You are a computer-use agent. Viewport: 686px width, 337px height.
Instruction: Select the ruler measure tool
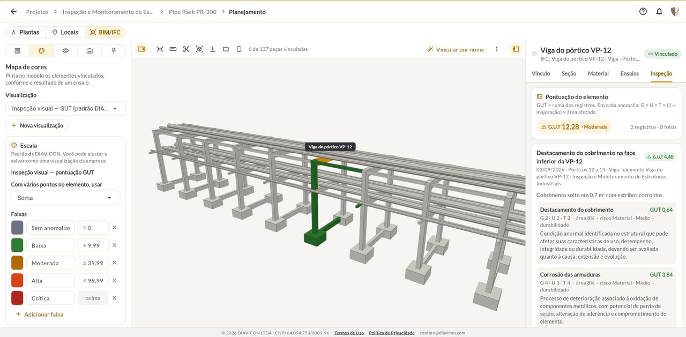coord(173,49)
